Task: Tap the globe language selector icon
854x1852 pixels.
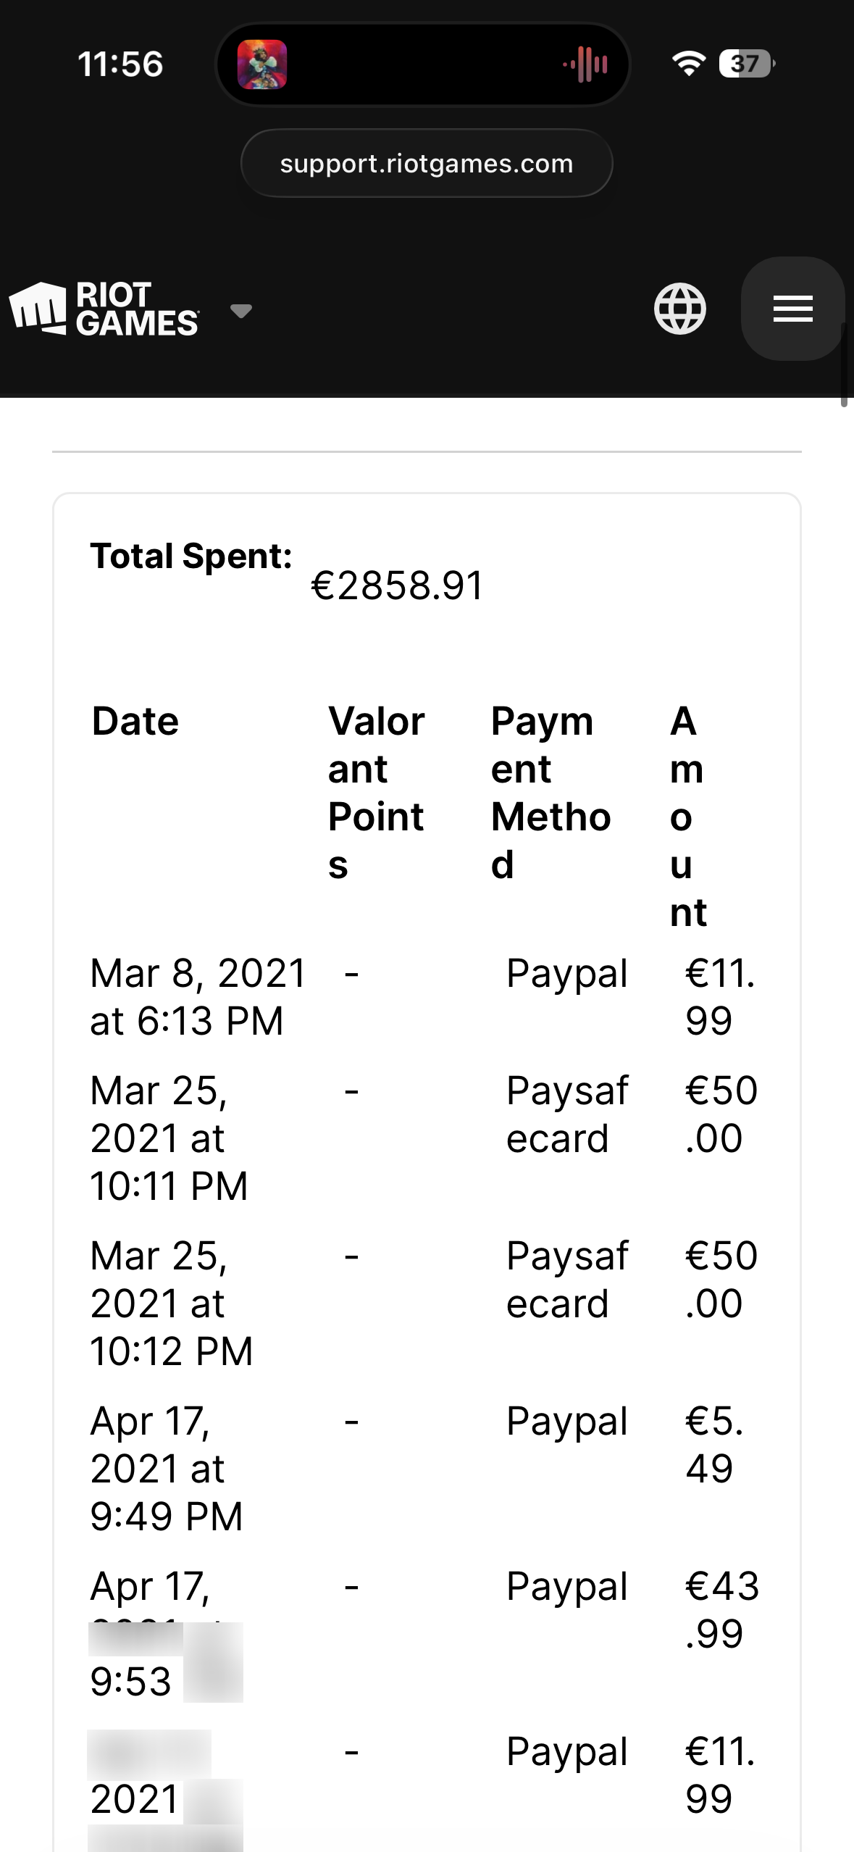Action: [x=679, y=309]
